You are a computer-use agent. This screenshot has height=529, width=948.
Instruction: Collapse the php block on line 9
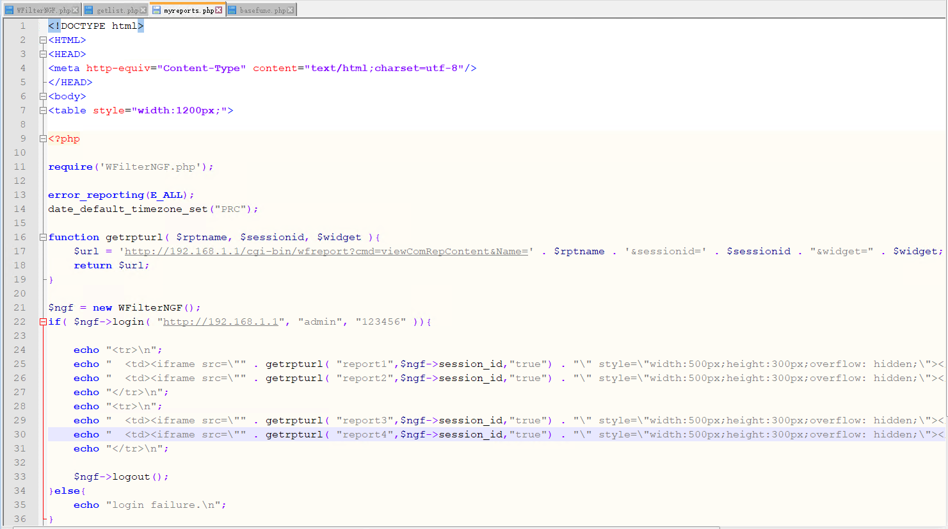(x=43, y=139)
